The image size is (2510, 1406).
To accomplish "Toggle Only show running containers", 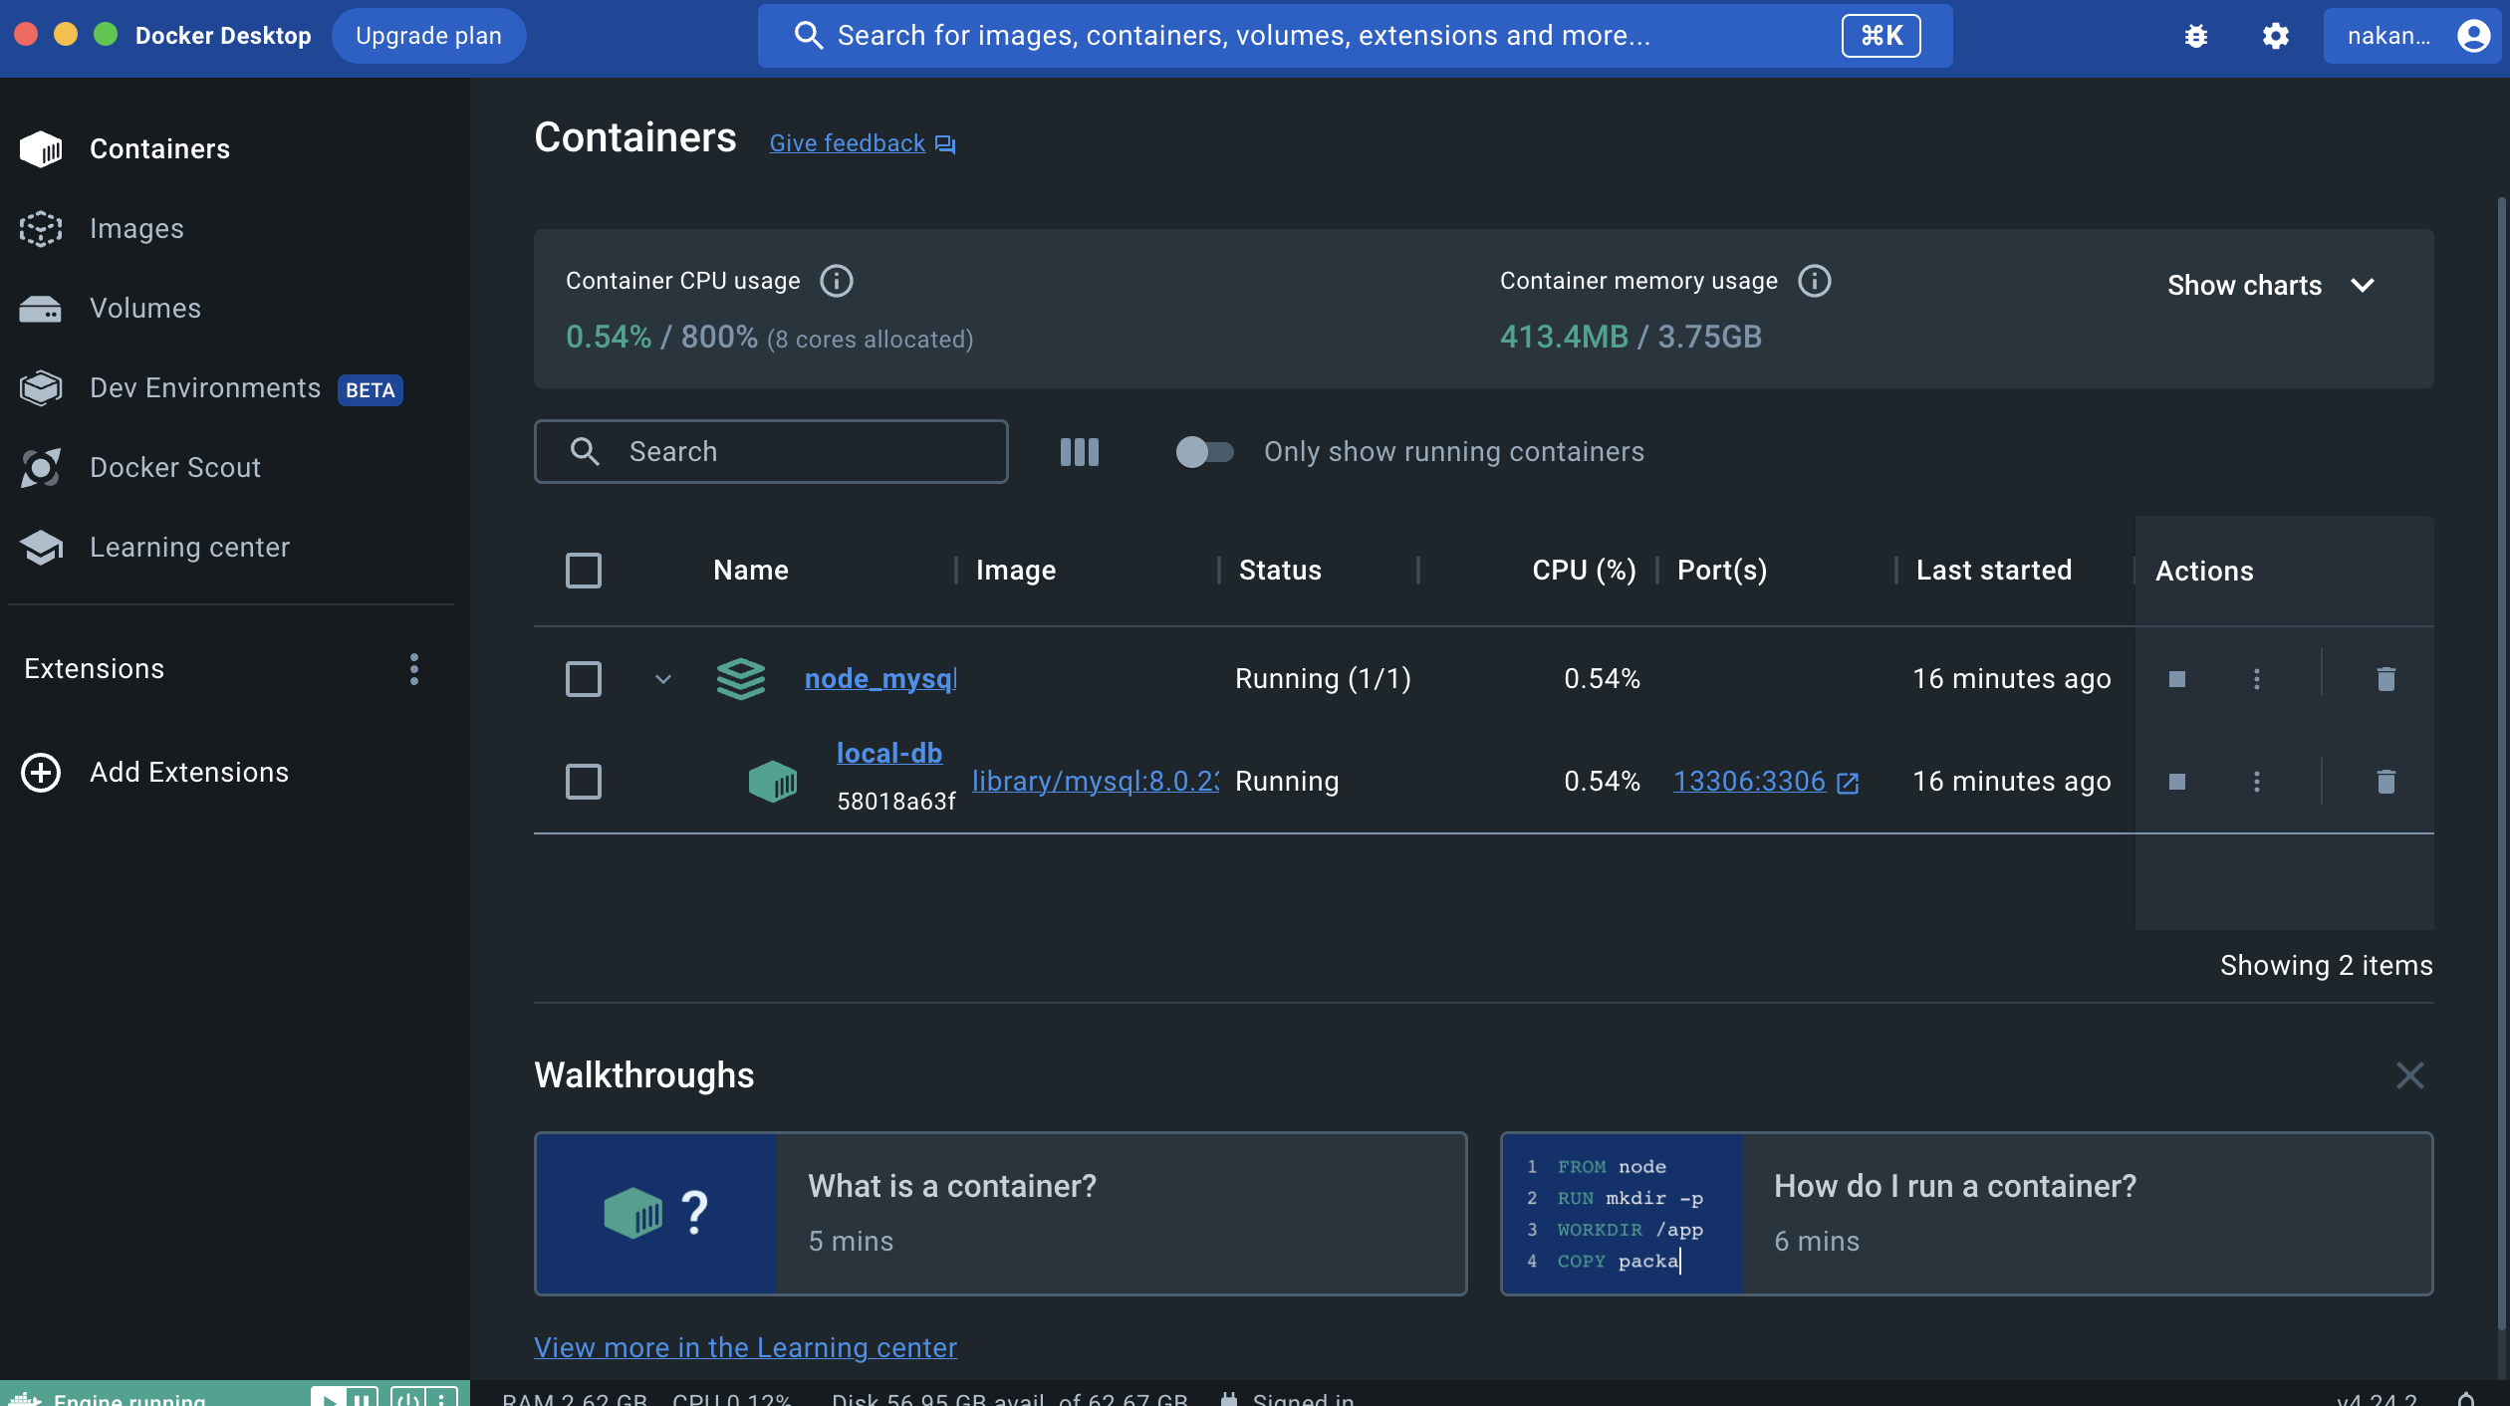I will (x=1205, y=452).
